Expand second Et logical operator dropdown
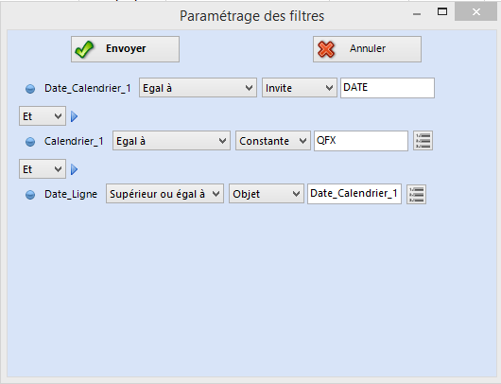 coord(43,168)
